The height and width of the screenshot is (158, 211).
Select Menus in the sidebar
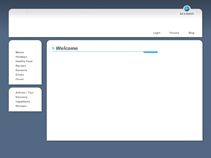tap(20, 52)
